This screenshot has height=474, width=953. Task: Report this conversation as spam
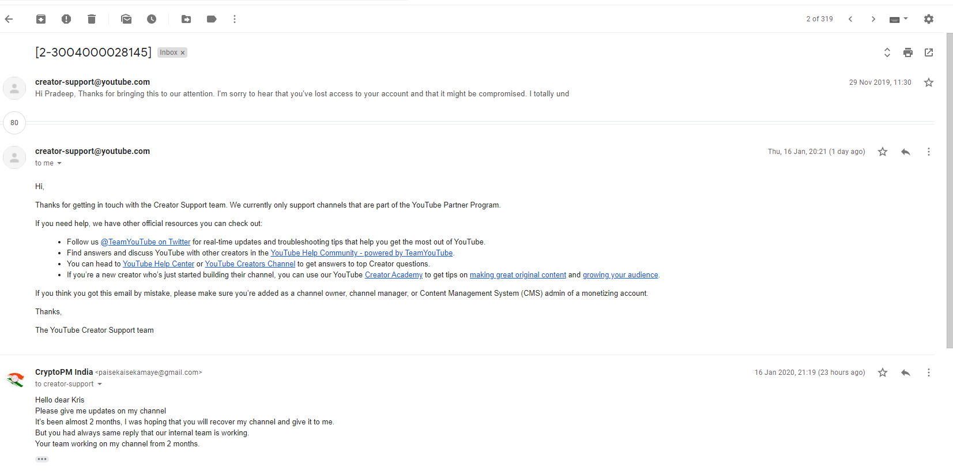click(x=66, y=19)
